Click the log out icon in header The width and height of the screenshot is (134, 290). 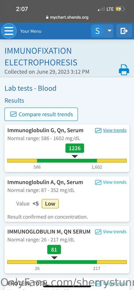124,31
